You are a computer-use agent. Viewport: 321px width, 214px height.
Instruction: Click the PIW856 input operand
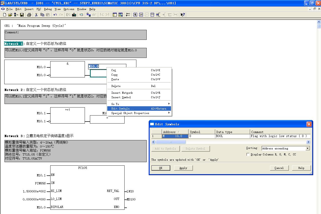click(40, 183)
